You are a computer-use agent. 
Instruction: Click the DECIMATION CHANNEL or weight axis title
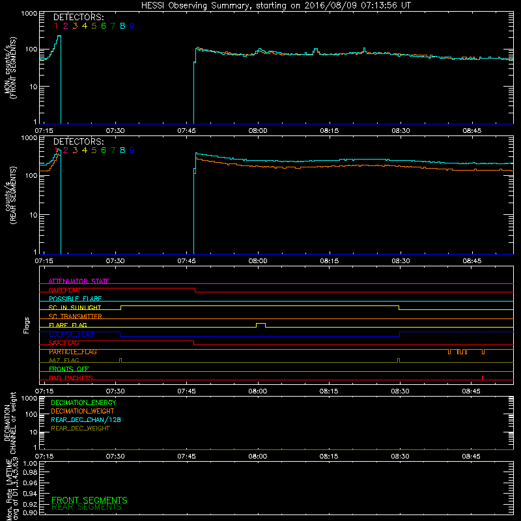[10, 423]
